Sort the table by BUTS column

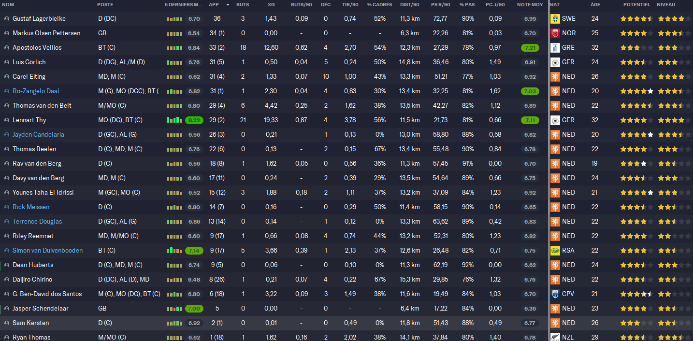click(x=243, y=4)
